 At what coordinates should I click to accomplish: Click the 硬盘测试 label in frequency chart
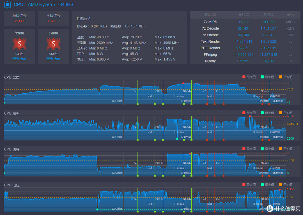click(278, 137)
